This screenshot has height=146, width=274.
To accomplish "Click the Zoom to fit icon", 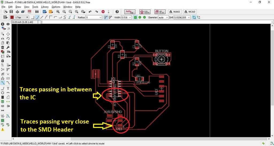I will tap(58, 12).
